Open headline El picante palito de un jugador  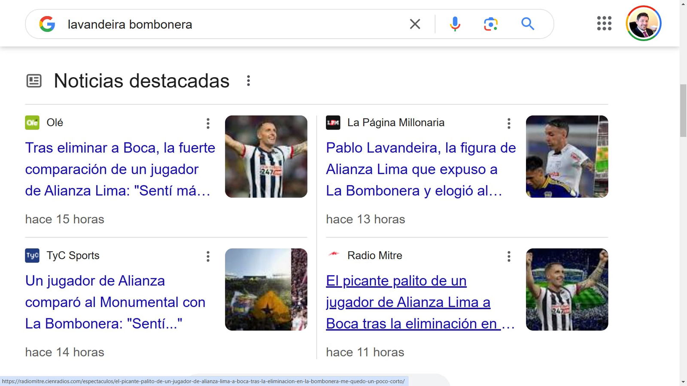click(x=420, y=302)
